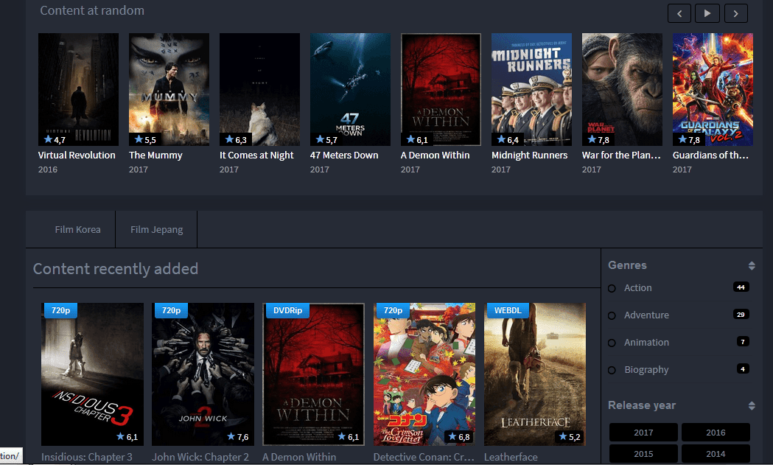Click It Comes at Night title link
The height and width of the screenshot is (465, 773).
pyautogui.click(x=256, y=155)
